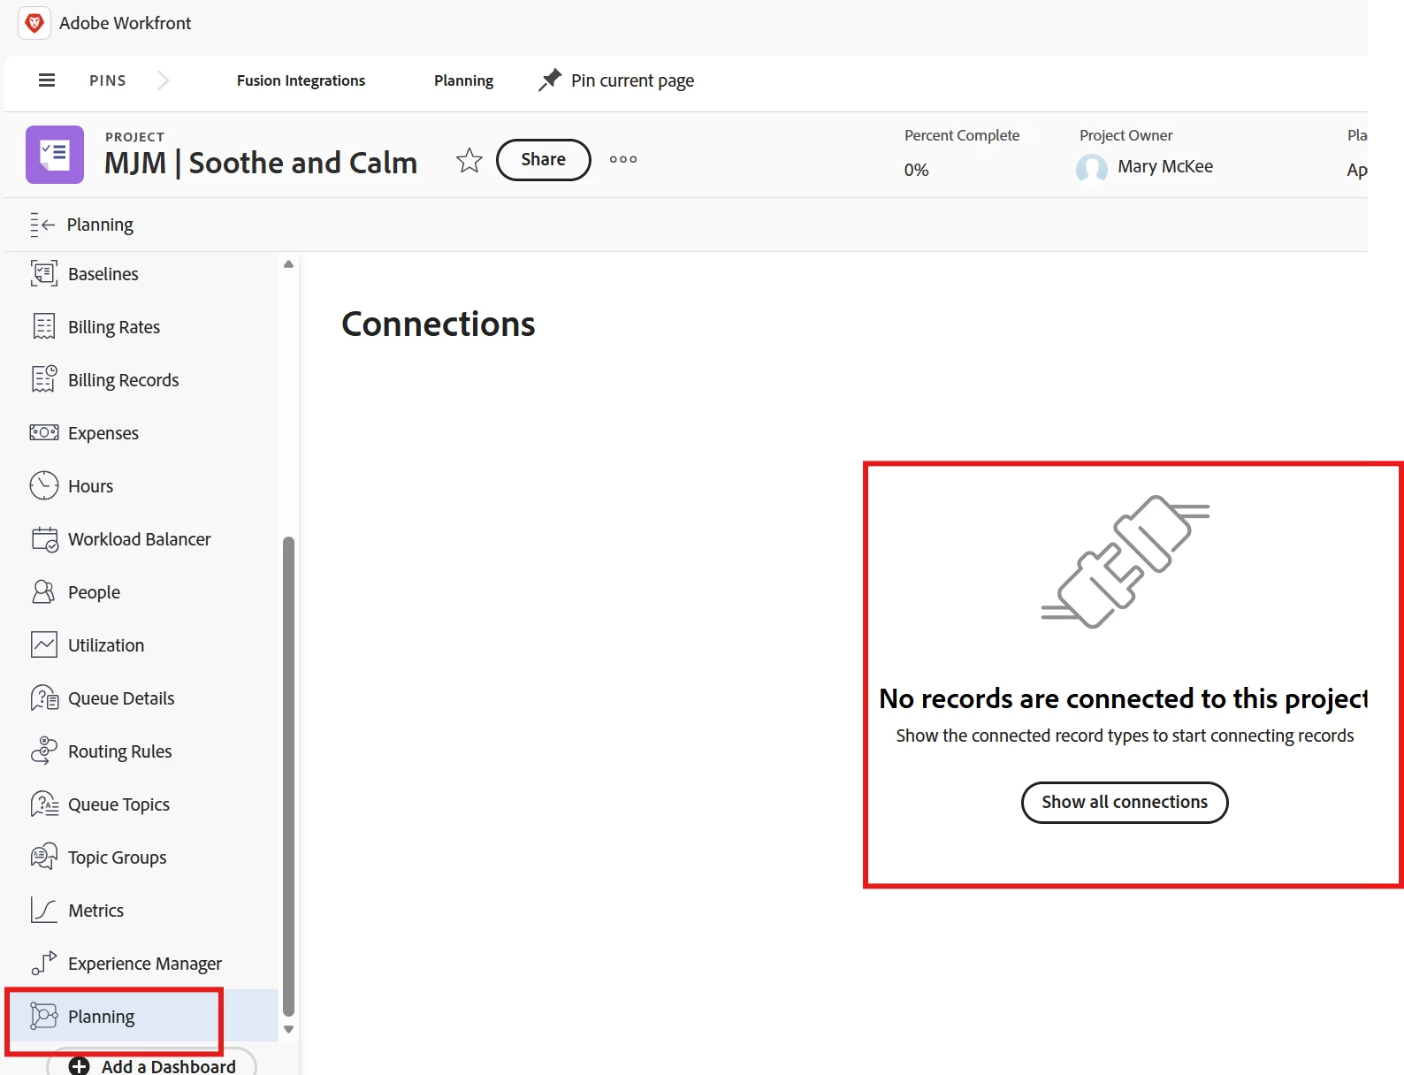Click Mary McKee project owner name
1404x1075 pixels.
1165,166
